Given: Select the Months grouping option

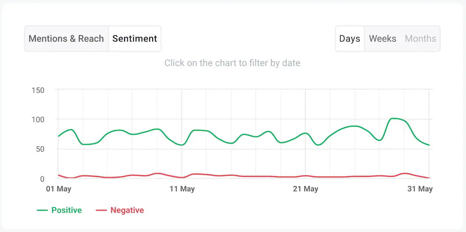Looking at the screenshot, I should click(420, 38).
